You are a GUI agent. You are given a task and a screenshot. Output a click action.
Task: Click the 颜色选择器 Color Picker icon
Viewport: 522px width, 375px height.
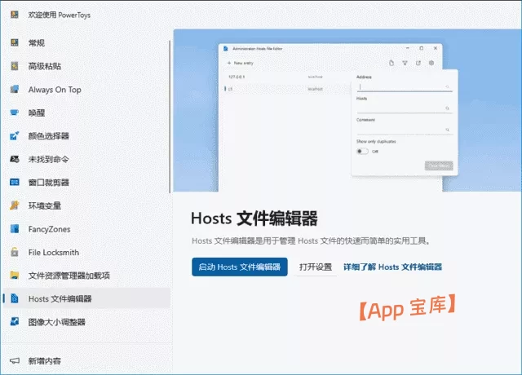(15, 136)
